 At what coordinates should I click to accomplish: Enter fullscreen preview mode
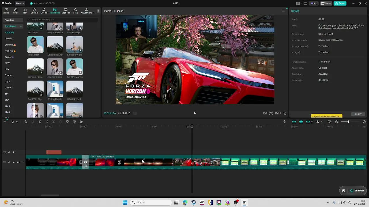285,113
